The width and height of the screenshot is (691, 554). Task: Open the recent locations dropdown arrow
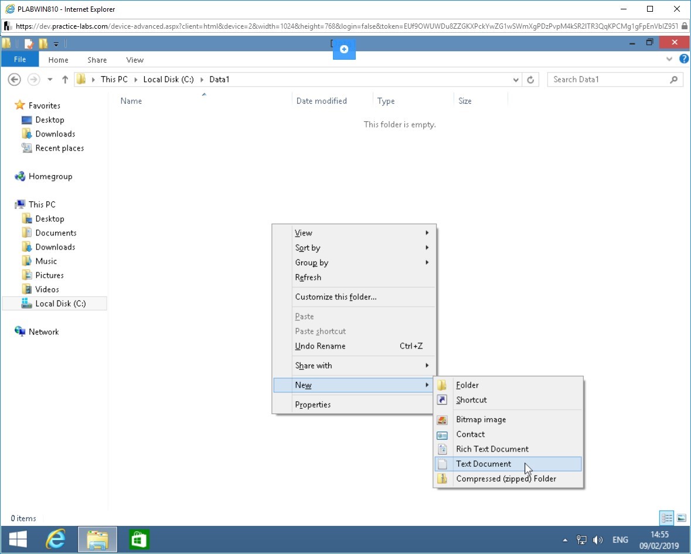click(50, 80)
